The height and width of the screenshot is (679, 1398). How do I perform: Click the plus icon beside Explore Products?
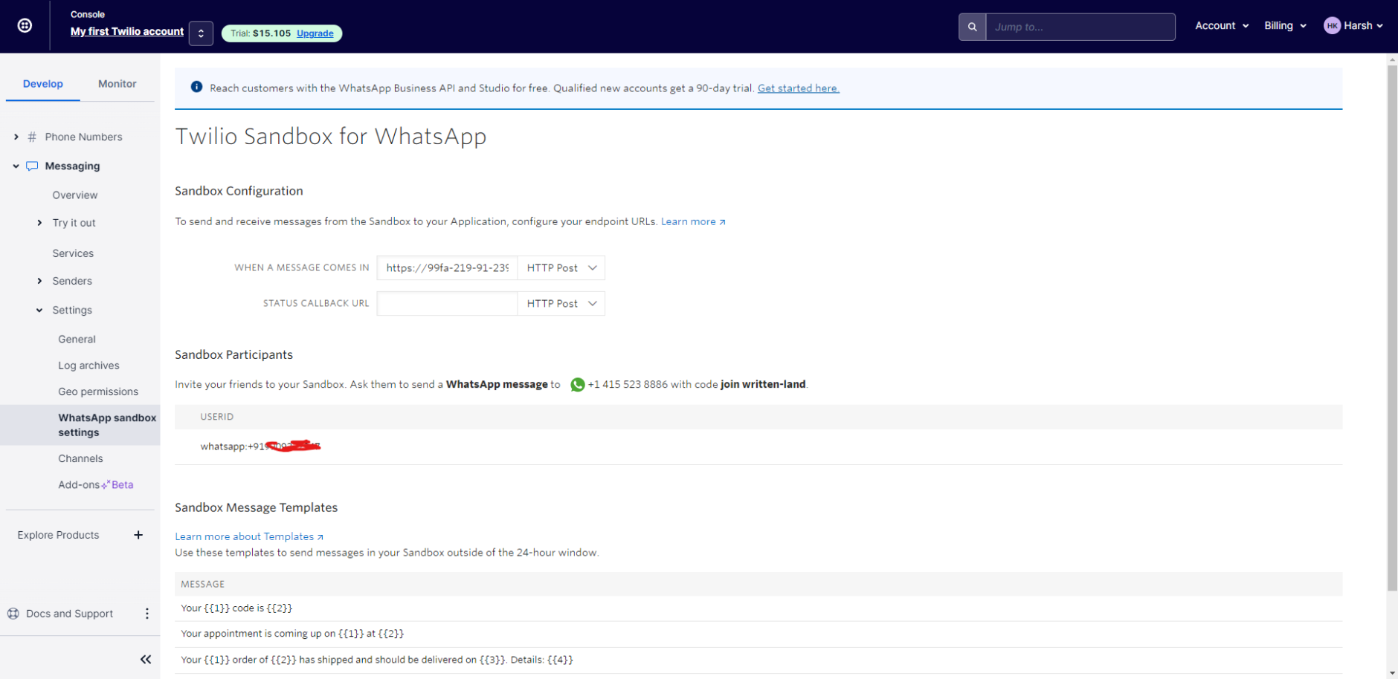point(138,535)
